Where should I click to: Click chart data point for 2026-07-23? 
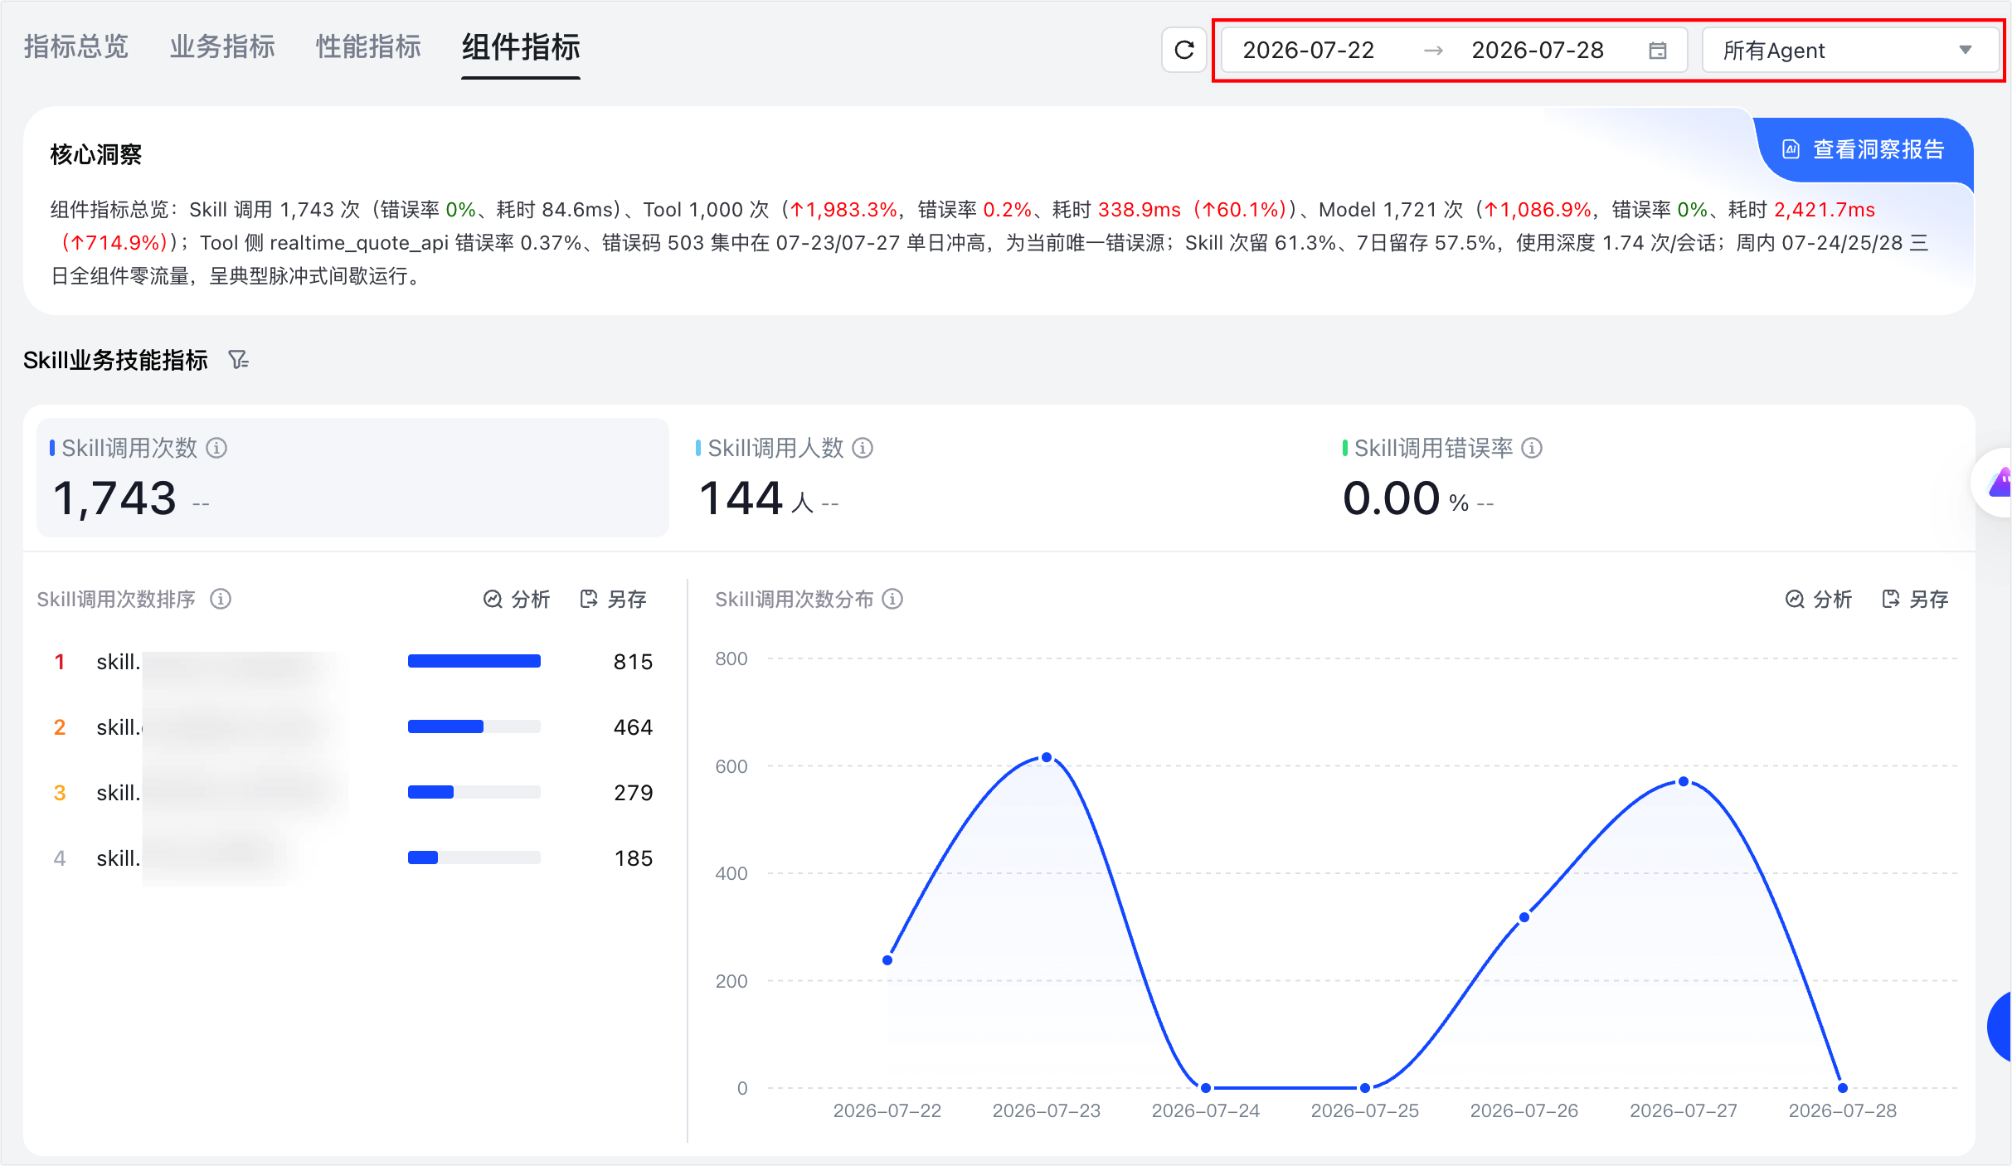[1047, 757]
